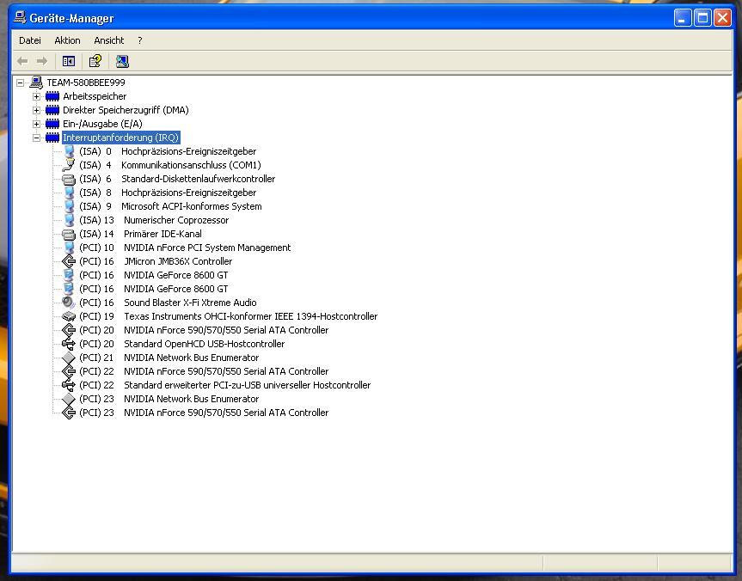Select Numerischer Coprozessor entry
Viewport: 742px width, 581px height.
[154, 220]
